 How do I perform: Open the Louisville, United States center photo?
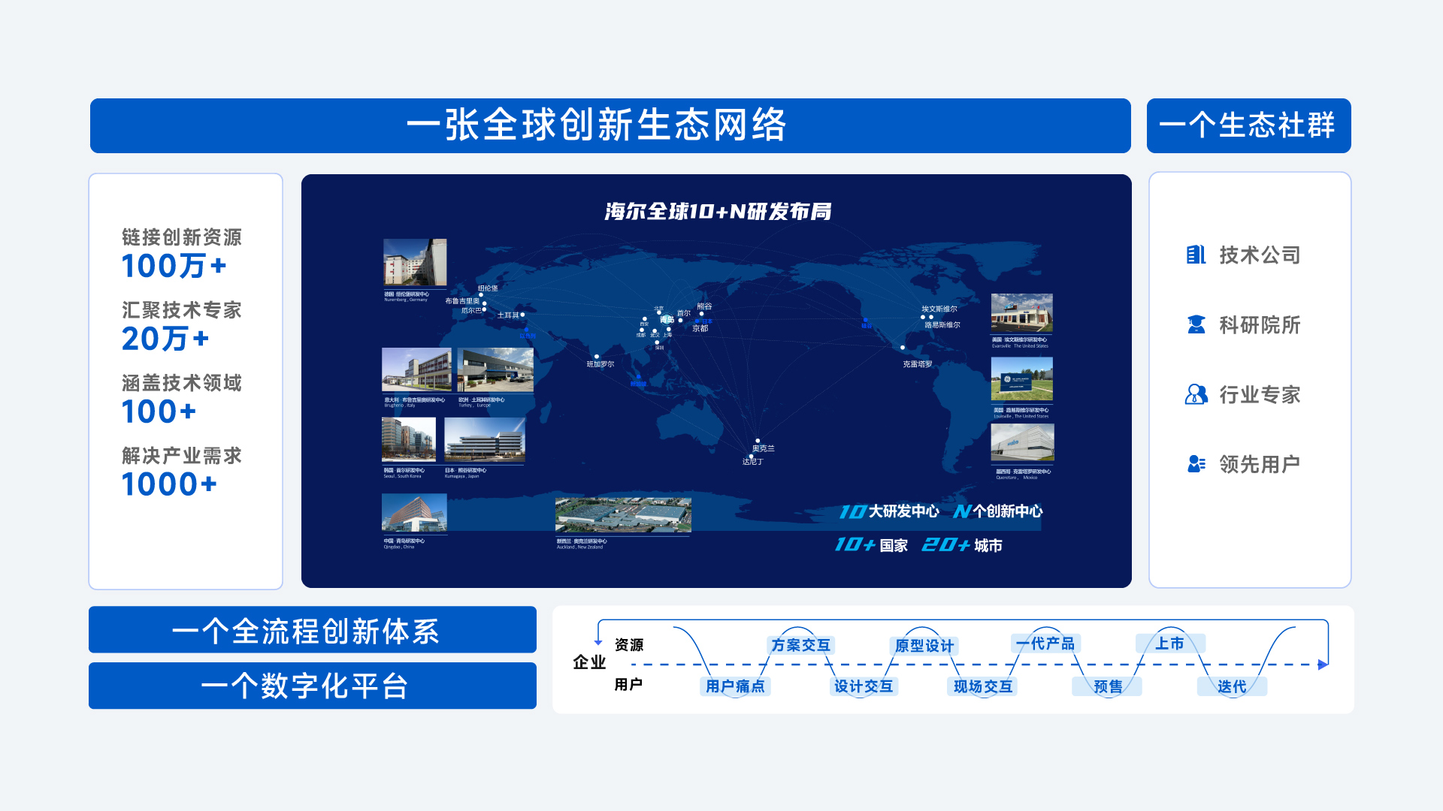[x=1021, y=380]
